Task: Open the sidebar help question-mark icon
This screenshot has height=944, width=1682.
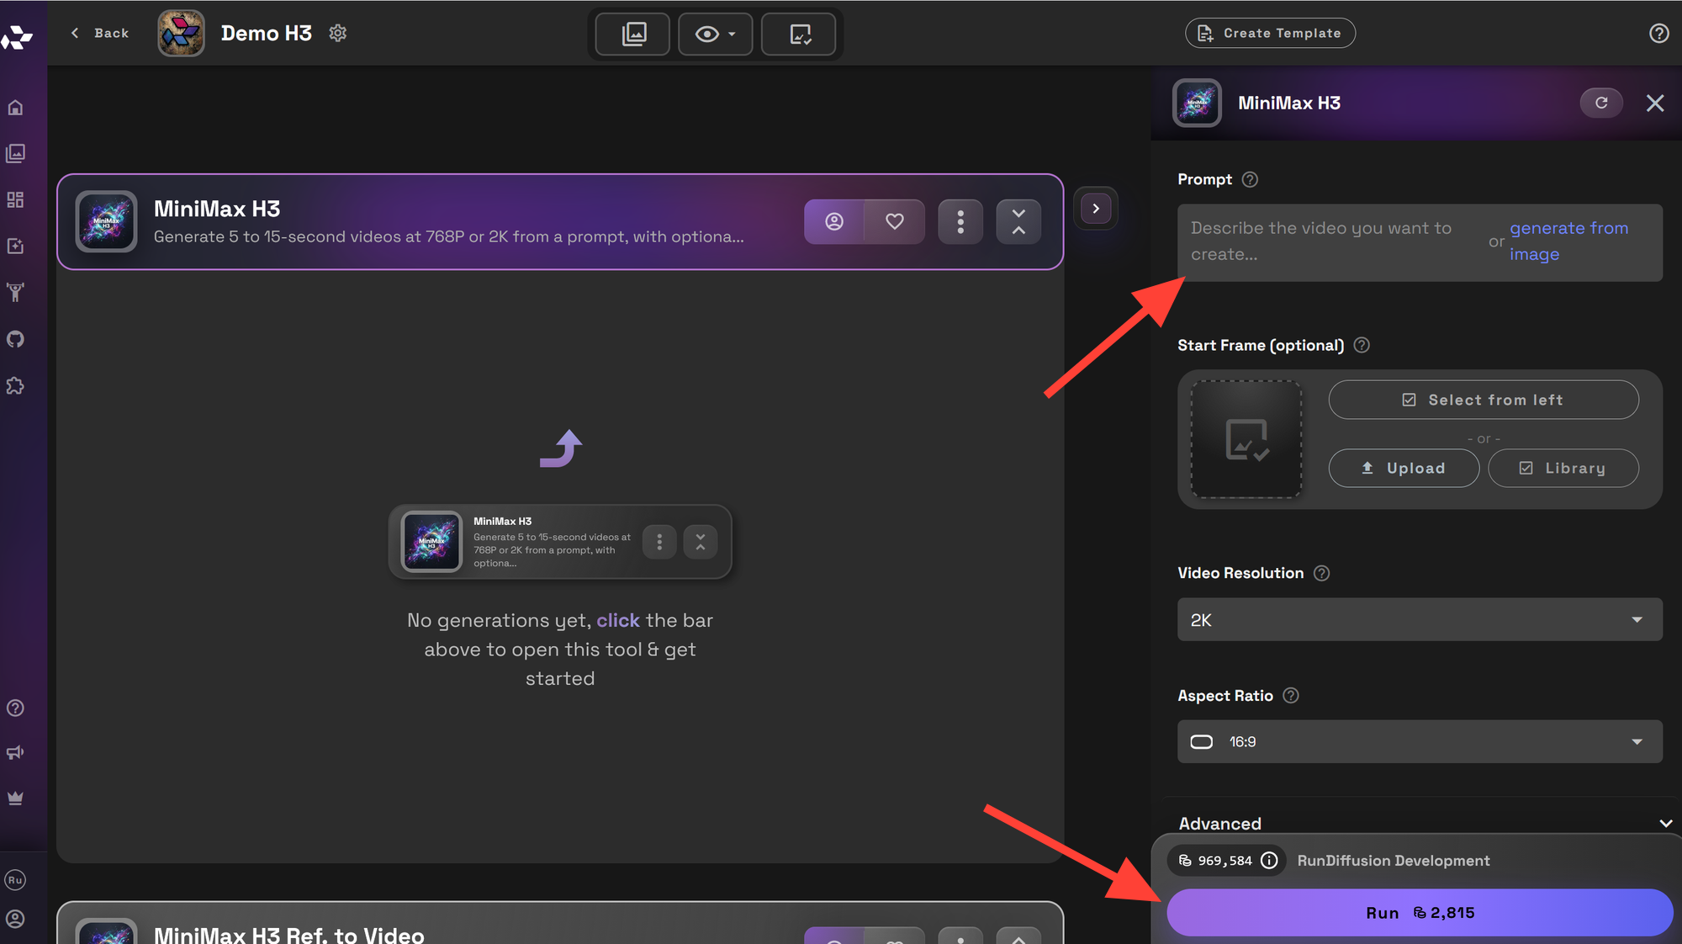Action: click(15, 708)
